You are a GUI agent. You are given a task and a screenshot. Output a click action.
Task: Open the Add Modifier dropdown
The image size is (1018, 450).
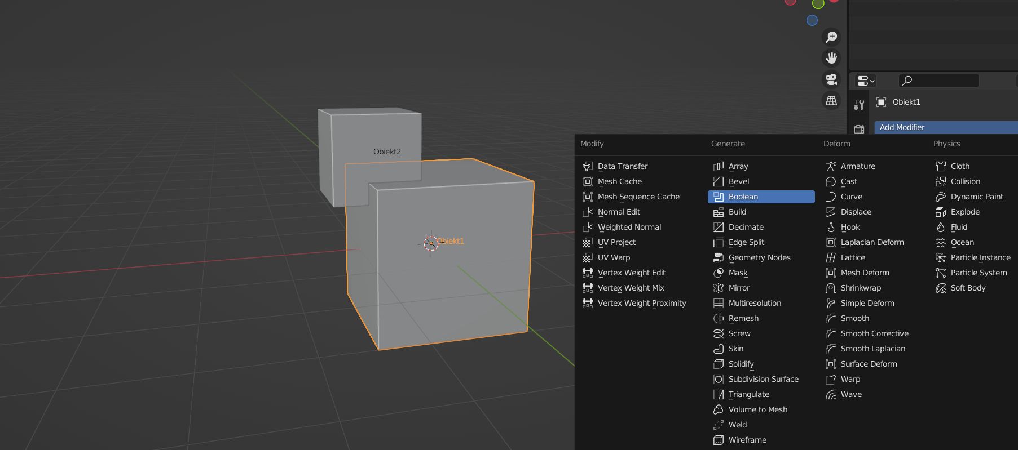[x=946, y=127]
